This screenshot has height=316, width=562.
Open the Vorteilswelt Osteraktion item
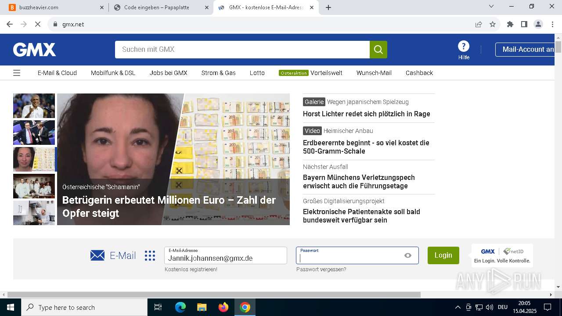(x=310, y=73)
